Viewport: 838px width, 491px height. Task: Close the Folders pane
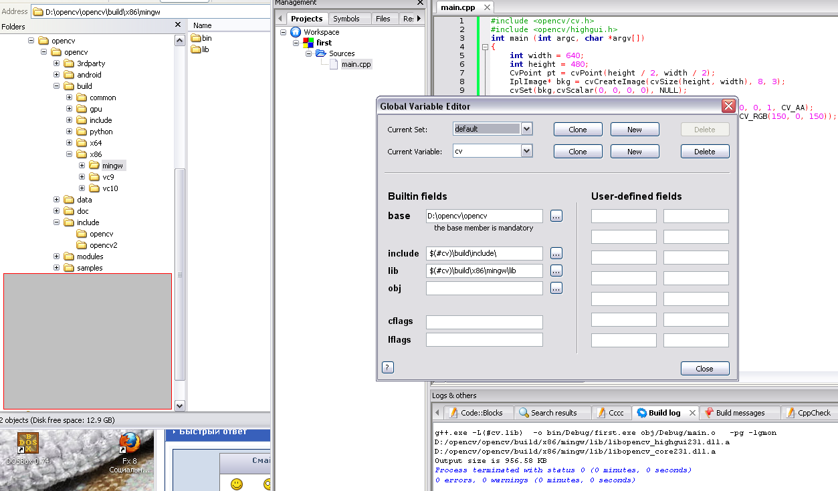pos(178,25)
